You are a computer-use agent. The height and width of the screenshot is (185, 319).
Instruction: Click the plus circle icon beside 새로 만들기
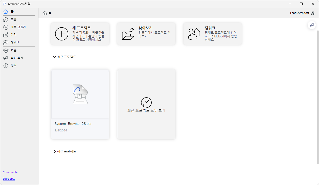[x=6, y=27]
